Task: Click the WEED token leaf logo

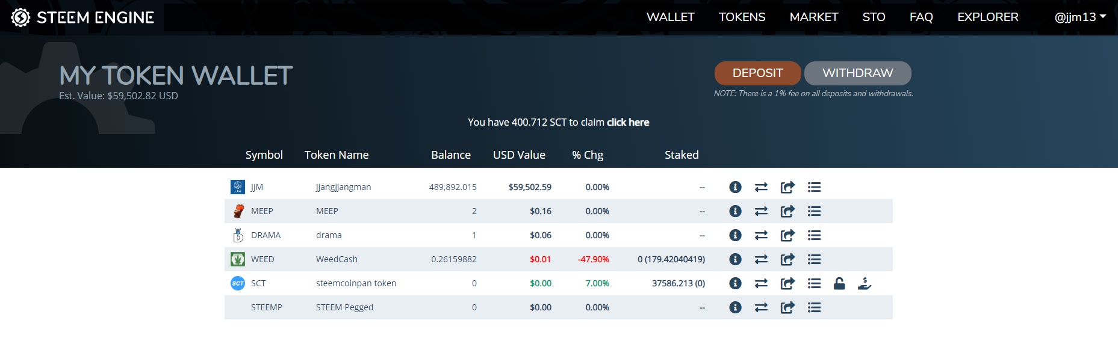Action: (x=238, y=259)
